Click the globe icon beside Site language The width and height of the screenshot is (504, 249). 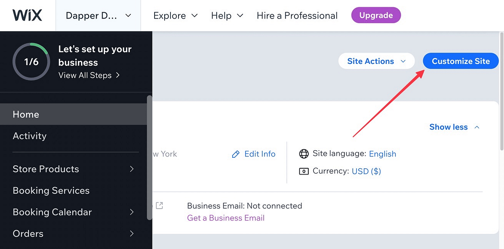tap(304, 154)
